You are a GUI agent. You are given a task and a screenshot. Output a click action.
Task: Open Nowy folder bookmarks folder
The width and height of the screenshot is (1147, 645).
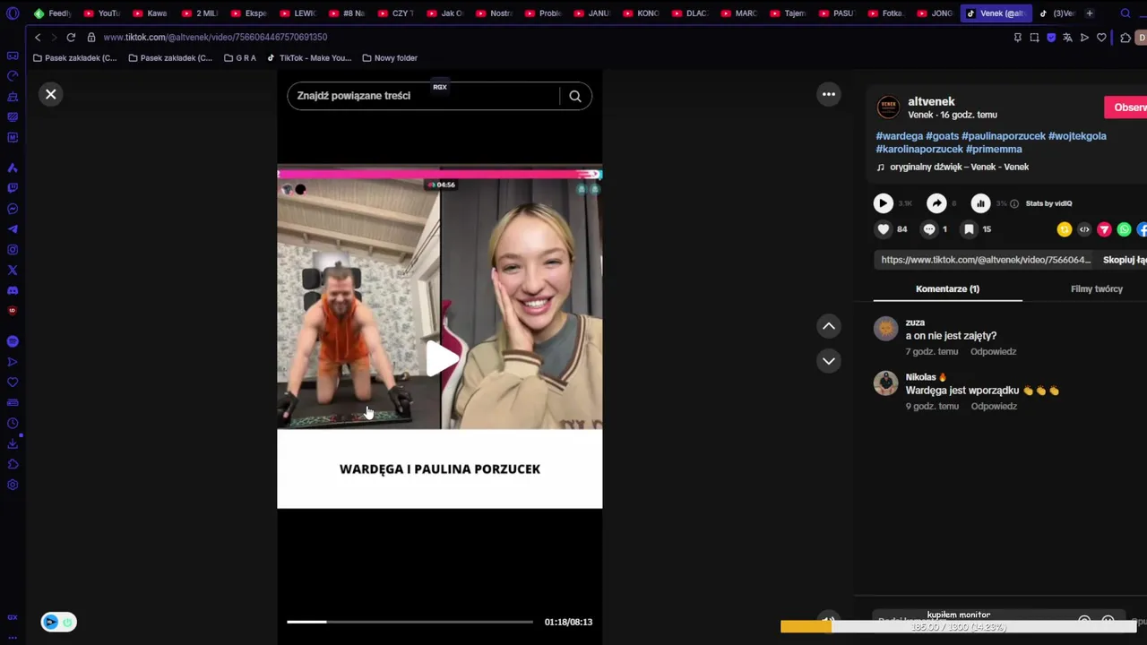(390, 58)
